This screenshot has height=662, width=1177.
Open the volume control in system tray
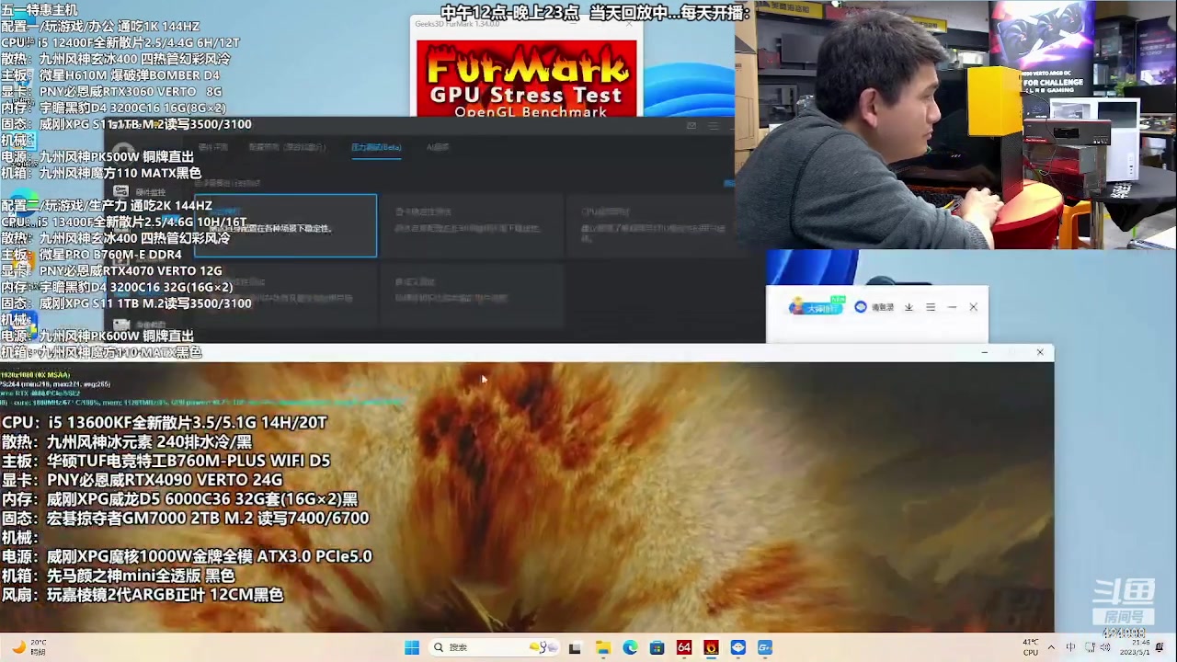[x=1104, y=647]
